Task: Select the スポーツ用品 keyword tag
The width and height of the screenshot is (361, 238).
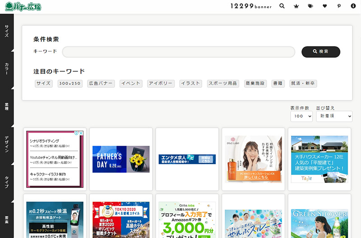Action: click(x=223, y=83)
